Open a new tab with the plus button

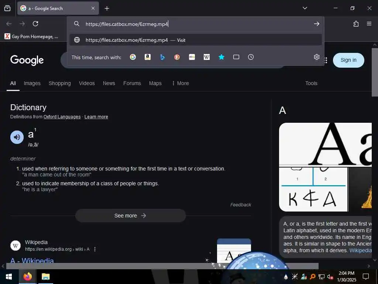pyautogui.click(x=107, y=9)
